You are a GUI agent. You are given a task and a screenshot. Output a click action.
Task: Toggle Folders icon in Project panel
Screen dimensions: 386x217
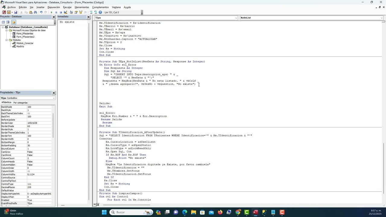(x=14, y=22)
